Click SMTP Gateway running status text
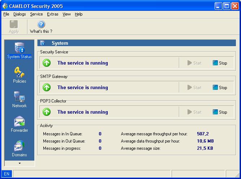 83,87
